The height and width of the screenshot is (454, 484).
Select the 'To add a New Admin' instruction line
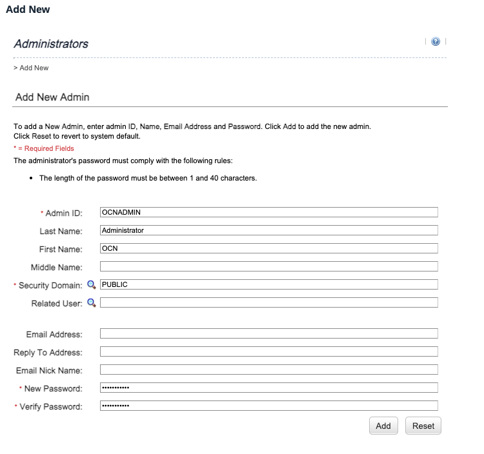tap(192, 126)
